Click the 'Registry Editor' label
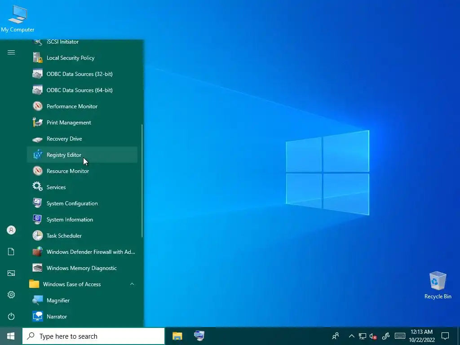460x345 pixels. click(x=64, y=155)
